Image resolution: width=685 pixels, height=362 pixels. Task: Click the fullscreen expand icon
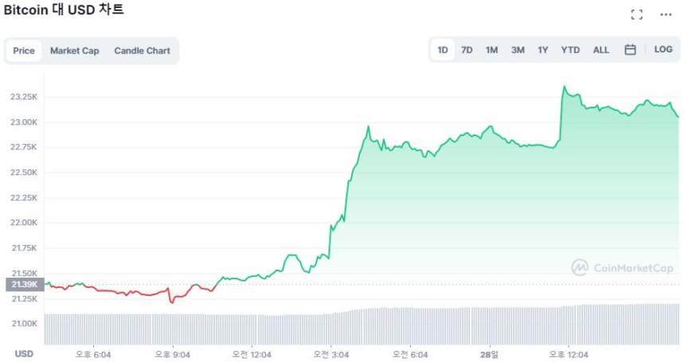click(636, 14)
